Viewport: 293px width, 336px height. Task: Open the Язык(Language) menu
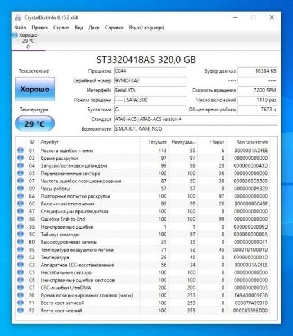pyautogui.click(x=146, y=28)
